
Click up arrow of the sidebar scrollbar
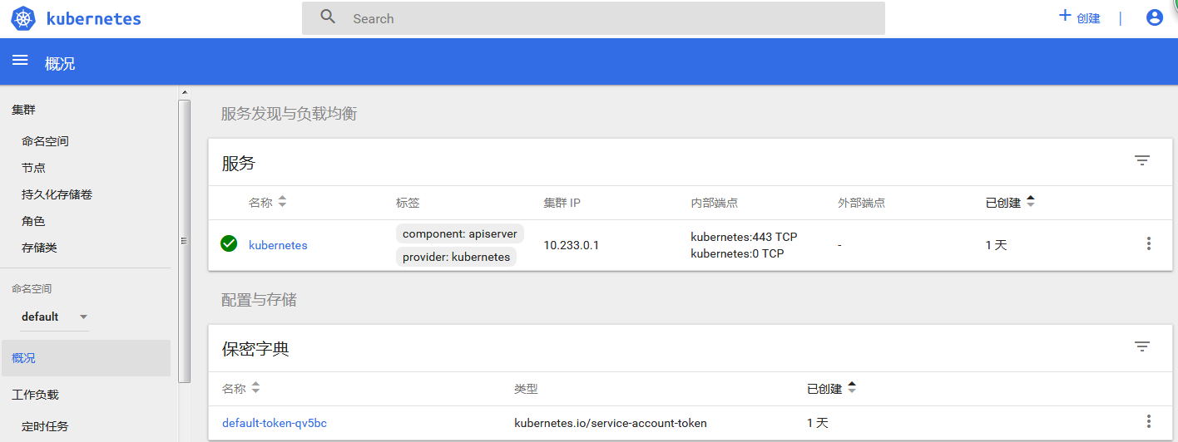(185, 92)
